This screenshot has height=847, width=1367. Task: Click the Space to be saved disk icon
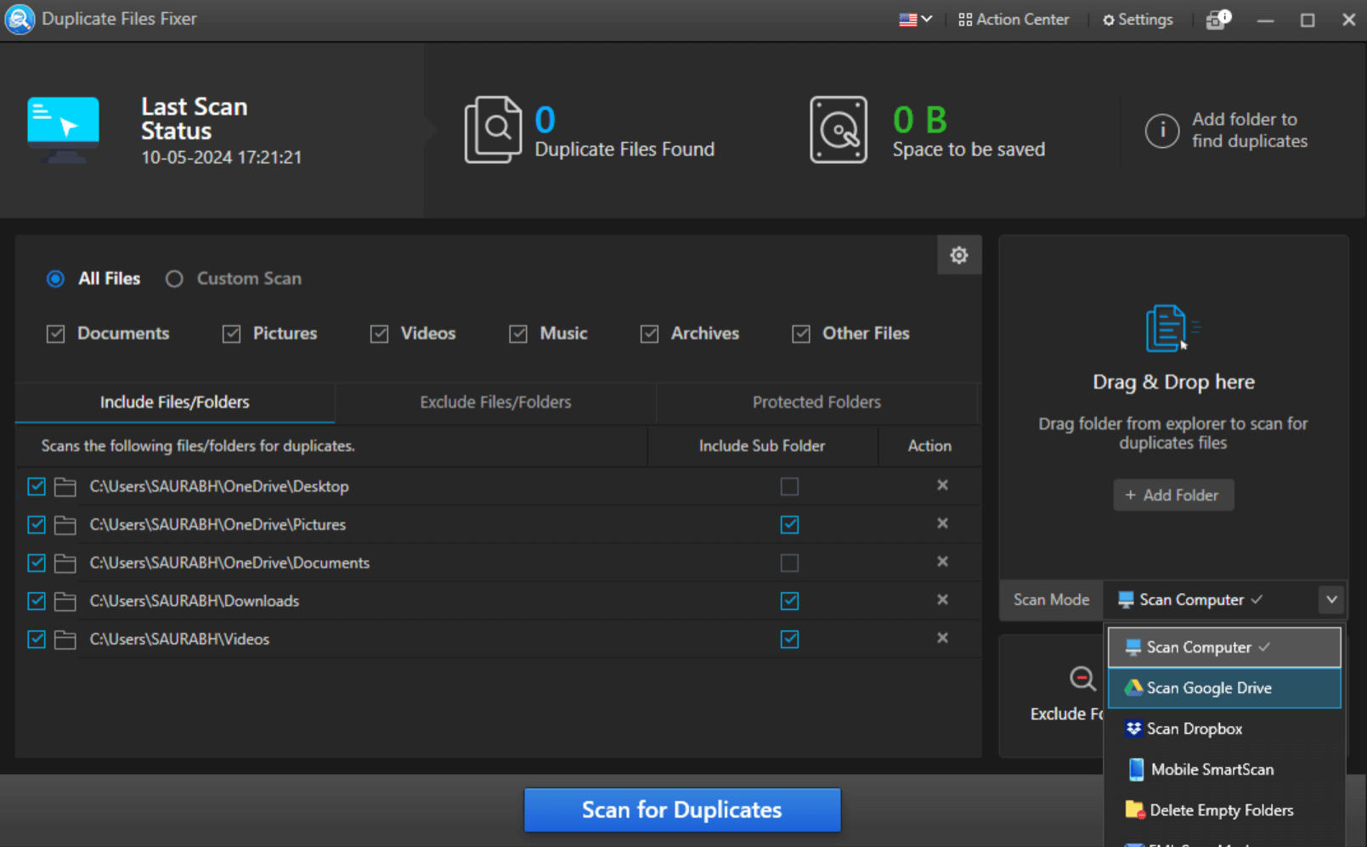click(x=839, y=130)
